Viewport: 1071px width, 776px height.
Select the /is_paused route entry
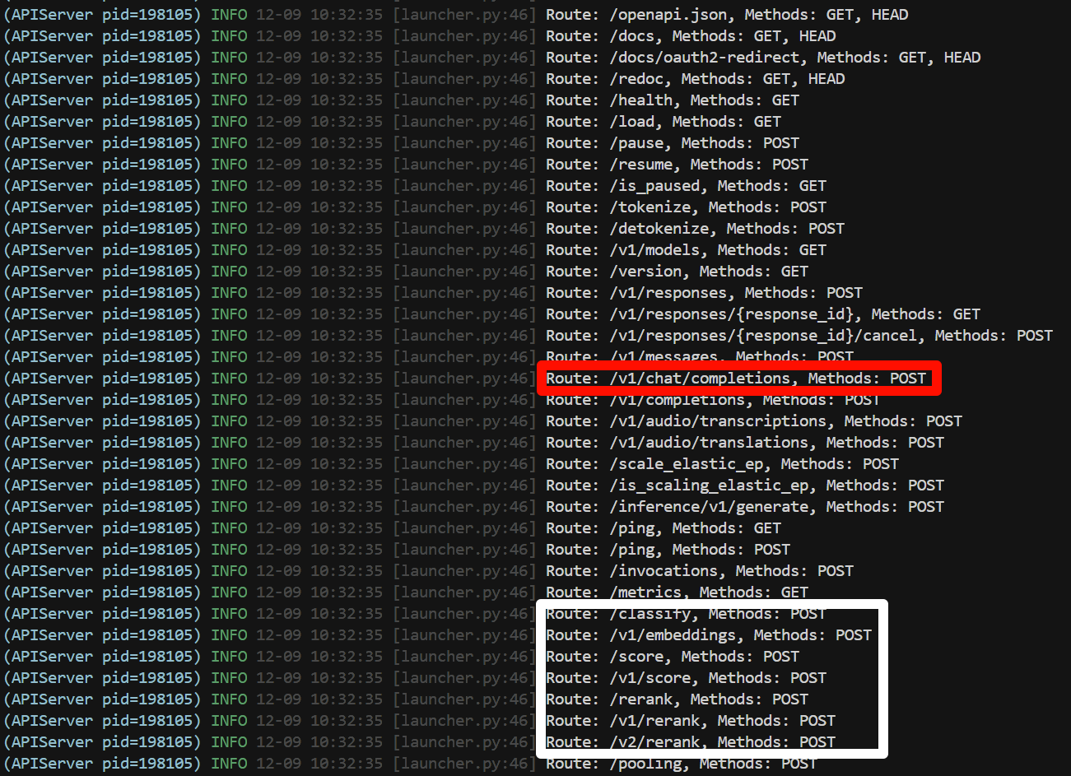pyautogui.click(x=686, y=186)
